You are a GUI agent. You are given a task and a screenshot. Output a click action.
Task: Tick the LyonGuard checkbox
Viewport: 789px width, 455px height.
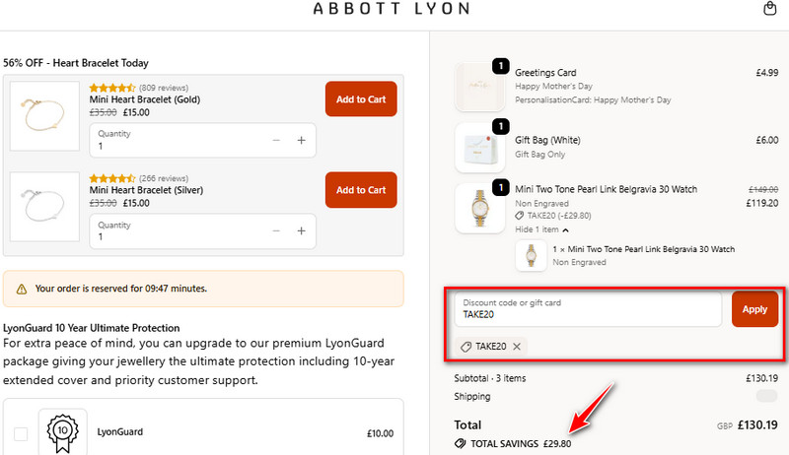[21, 433]
